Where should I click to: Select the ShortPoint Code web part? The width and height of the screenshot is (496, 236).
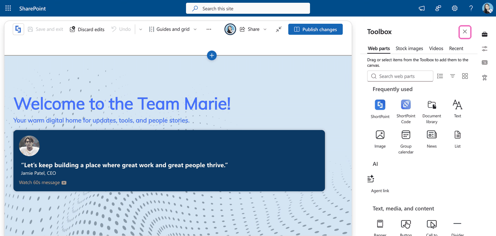[x=406, y=111]
